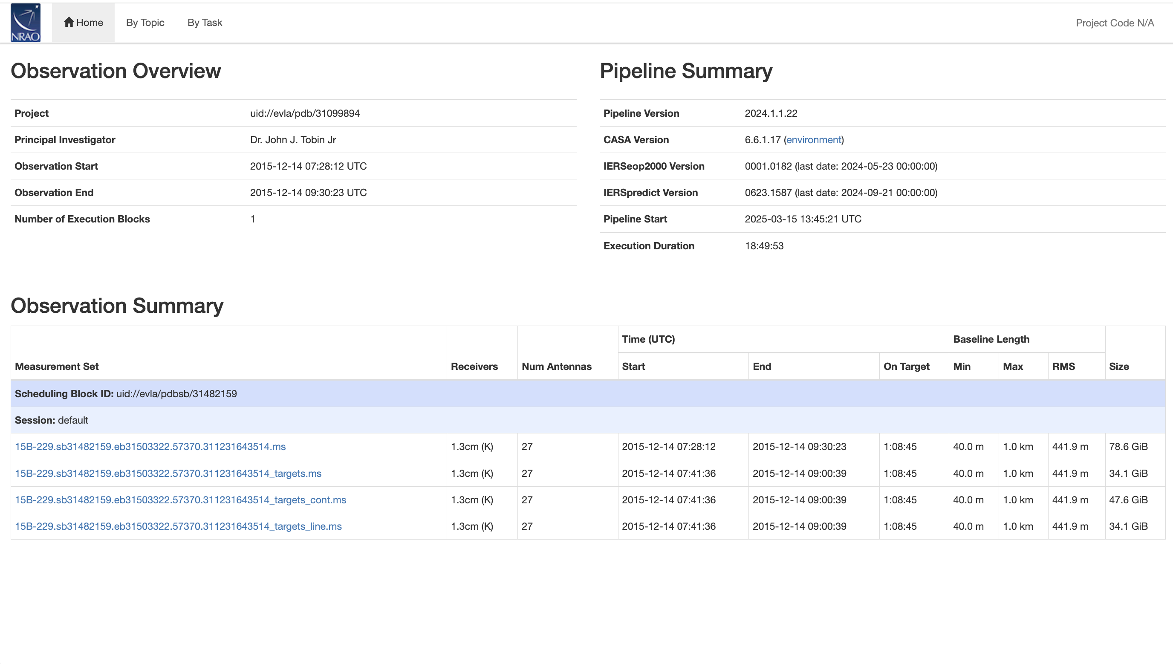Open the _targets_cont.ms measurement set link

pos(181,500)
